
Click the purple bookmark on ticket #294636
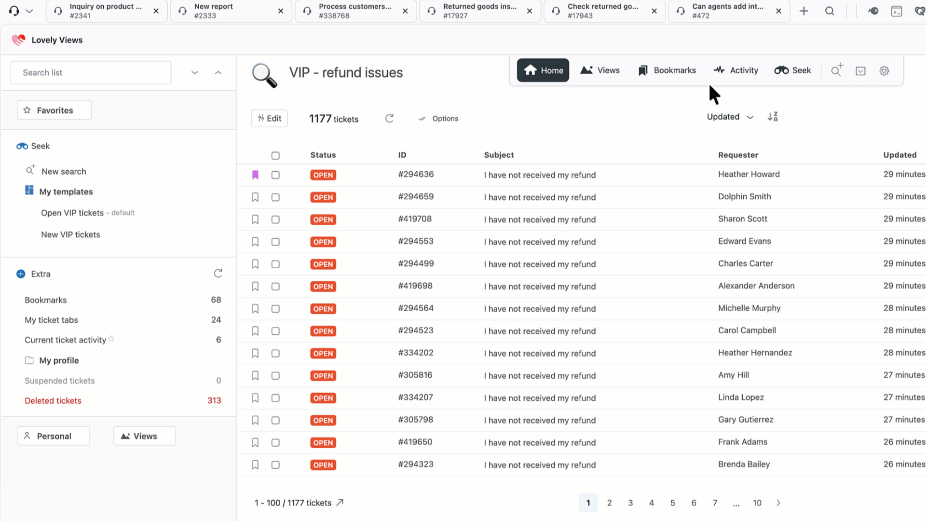255,175
